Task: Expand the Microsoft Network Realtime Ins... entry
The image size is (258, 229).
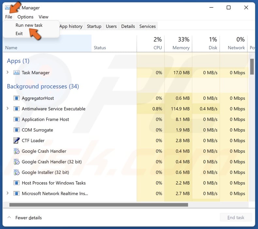Action: tap(8, 193)
